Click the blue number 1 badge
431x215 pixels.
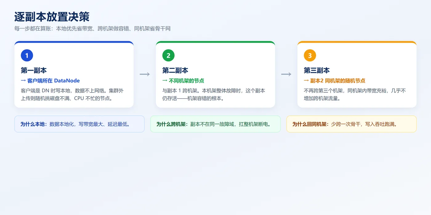point(27,56)
